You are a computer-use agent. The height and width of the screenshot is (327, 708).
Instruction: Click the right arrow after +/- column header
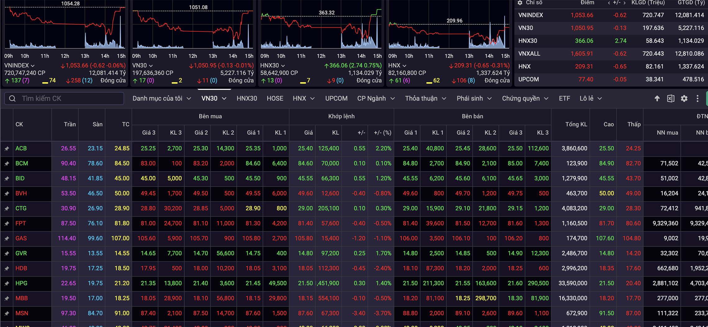tap(624, 3)
